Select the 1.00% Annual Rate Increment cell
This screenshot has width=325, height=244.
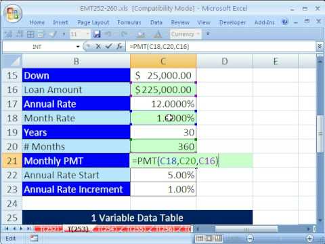tap(163, 189)
